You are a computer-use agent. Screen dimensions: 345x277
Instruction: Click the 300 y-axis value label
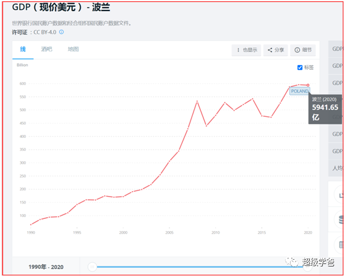(x=23, y=163)
